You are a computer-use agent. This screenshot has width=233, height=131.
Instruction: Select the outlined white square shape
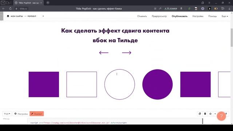tap(82, 84)
